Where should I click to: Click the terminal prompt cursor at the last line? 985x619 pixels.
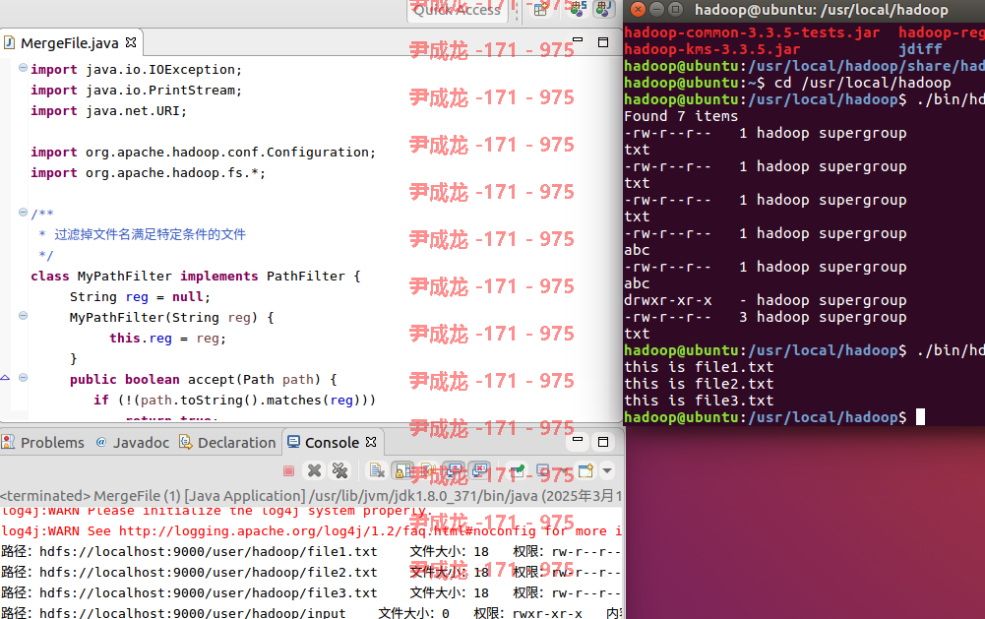(x=920, y=417)
